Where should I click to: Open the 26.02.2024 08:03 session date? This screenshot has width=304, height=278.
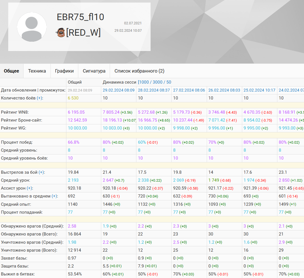click(x=224, y=90)
